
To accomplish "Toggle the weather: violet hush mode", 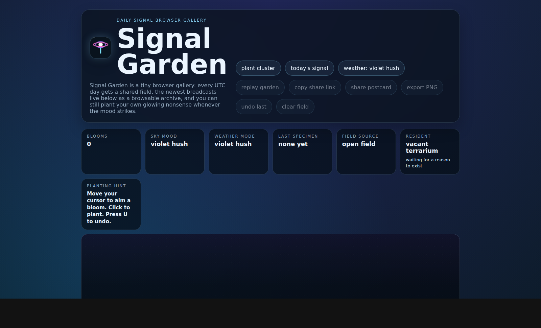I will point(371,68).
